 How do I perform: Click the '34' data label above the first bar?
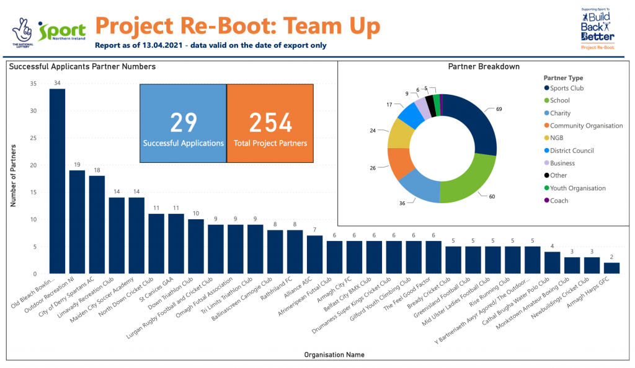(57, 83)
